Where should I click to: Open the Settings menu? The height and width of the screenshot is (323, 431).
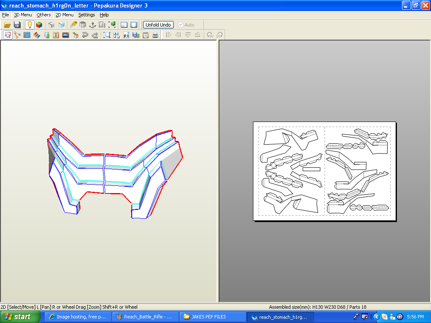pos(87,15)
